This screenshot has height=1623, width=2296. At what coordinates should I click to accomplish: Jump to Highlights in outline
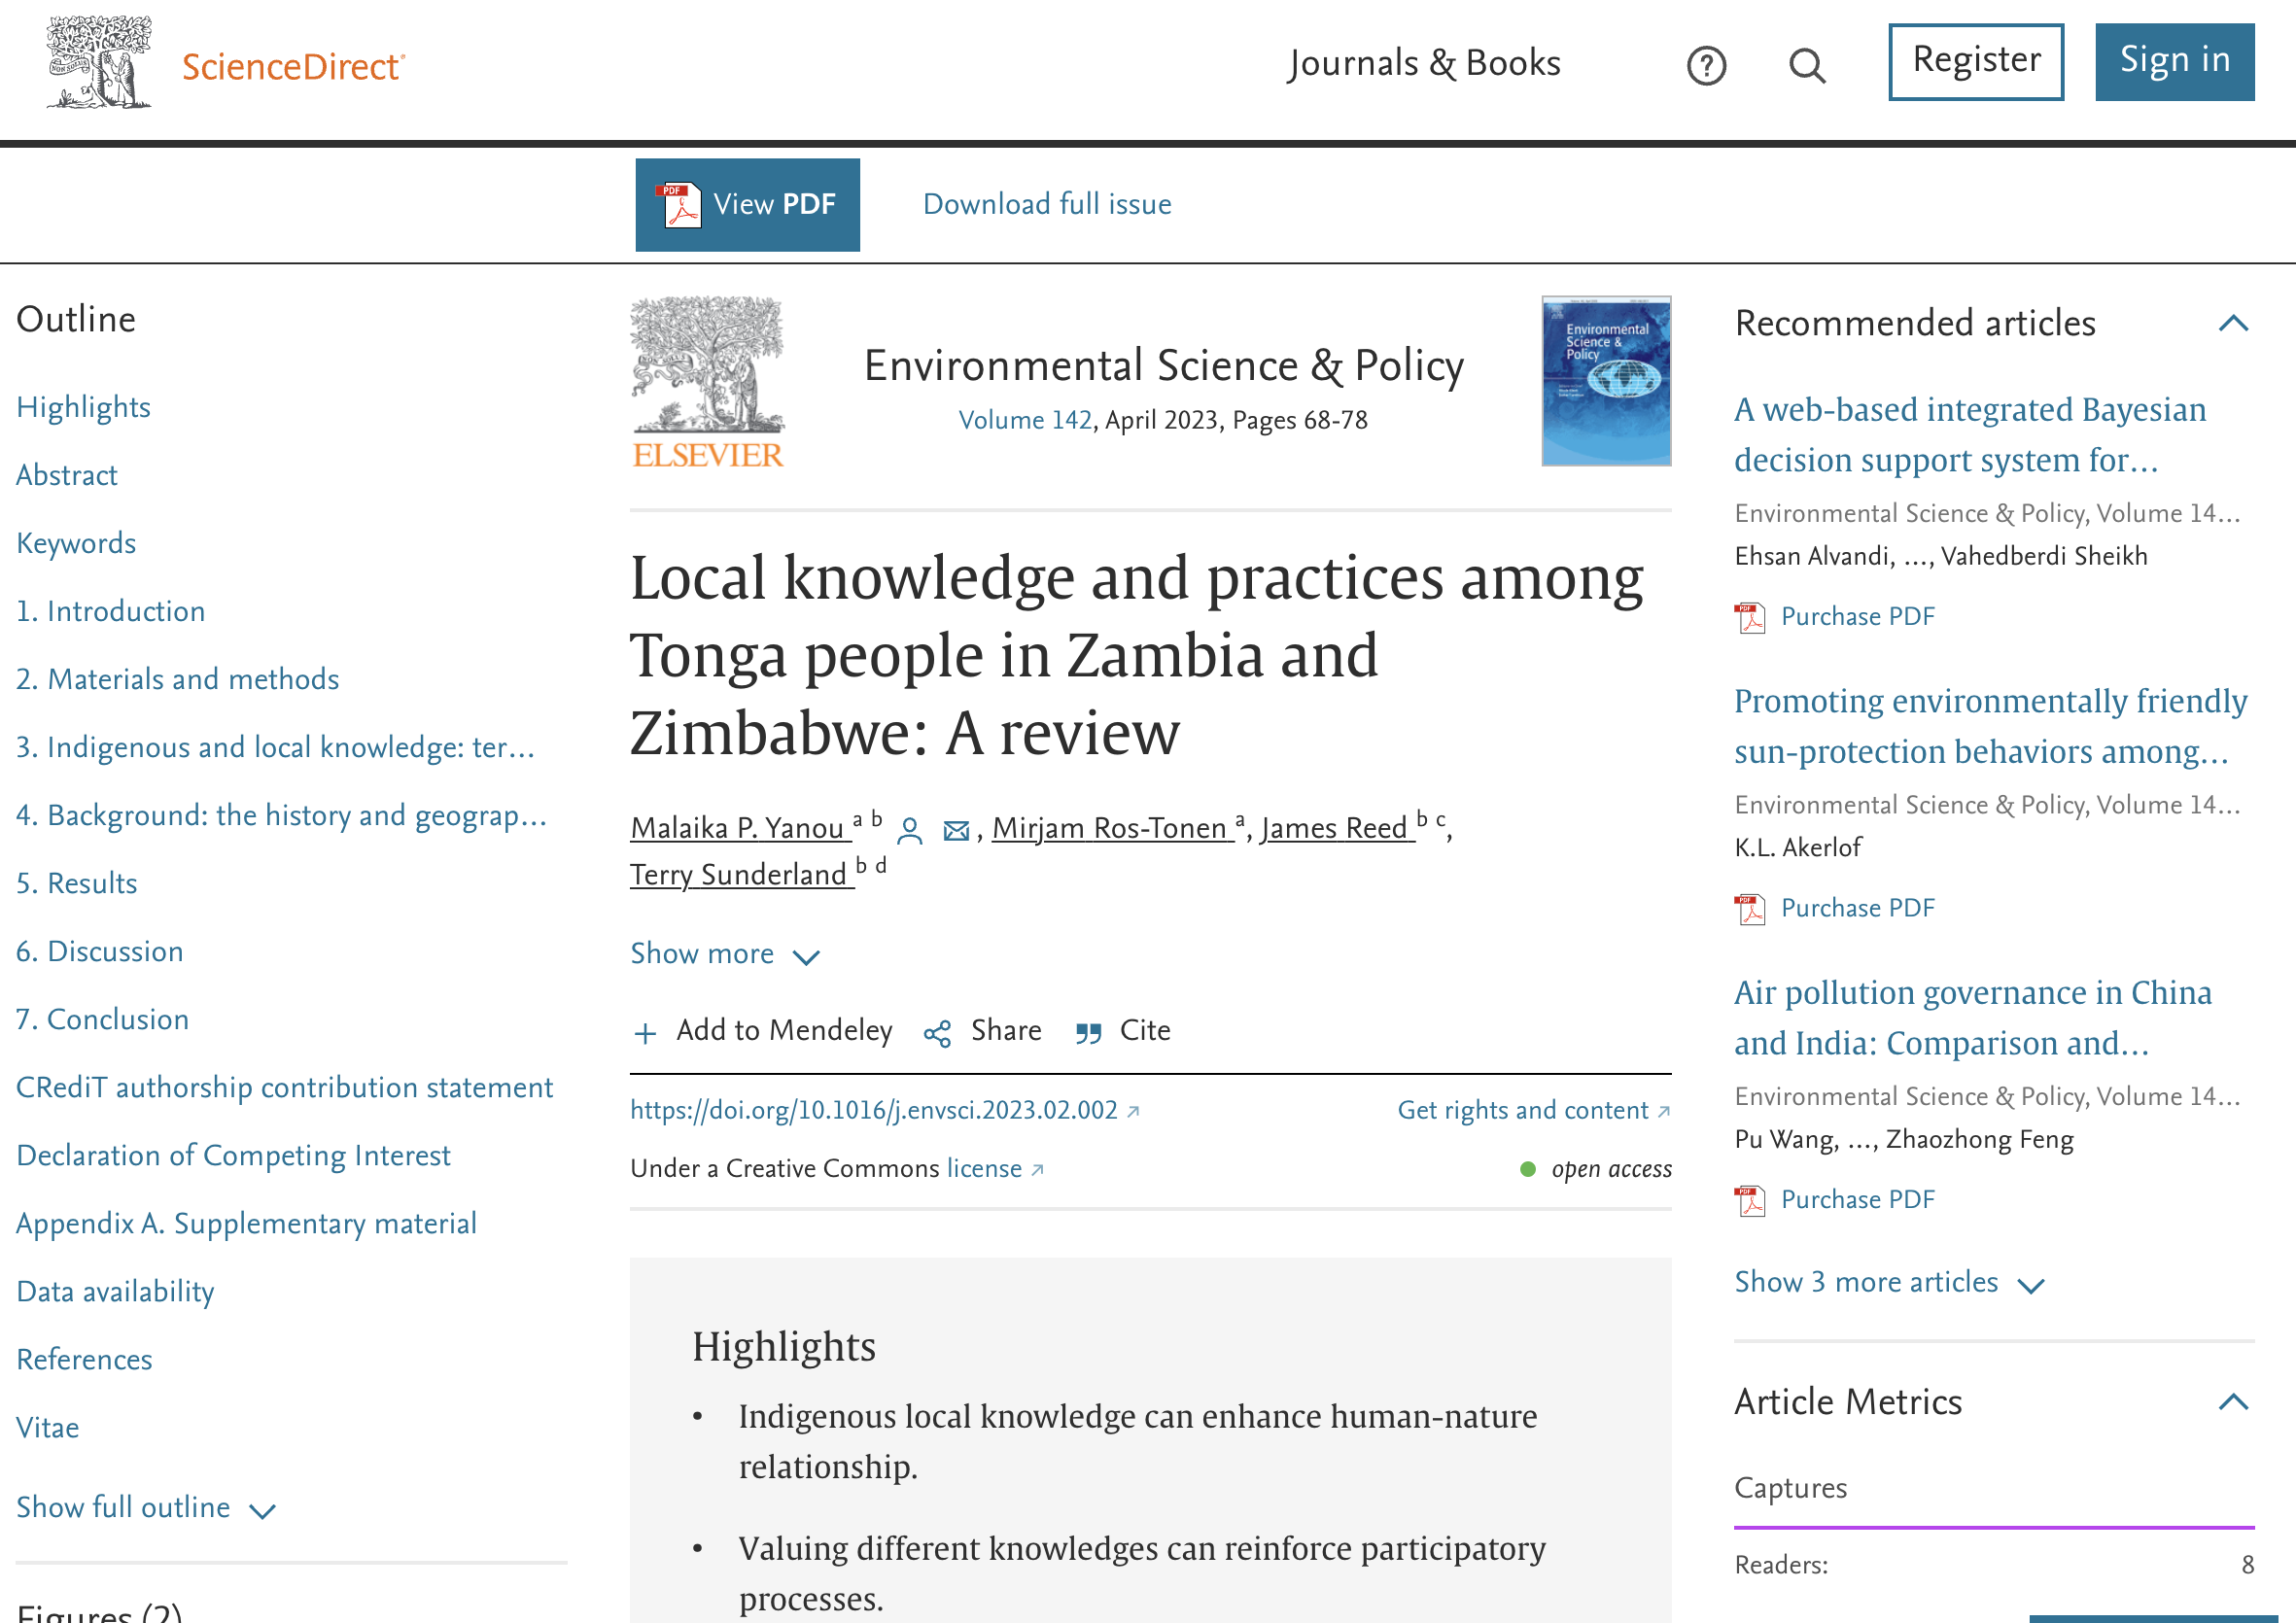pos(83,407)
